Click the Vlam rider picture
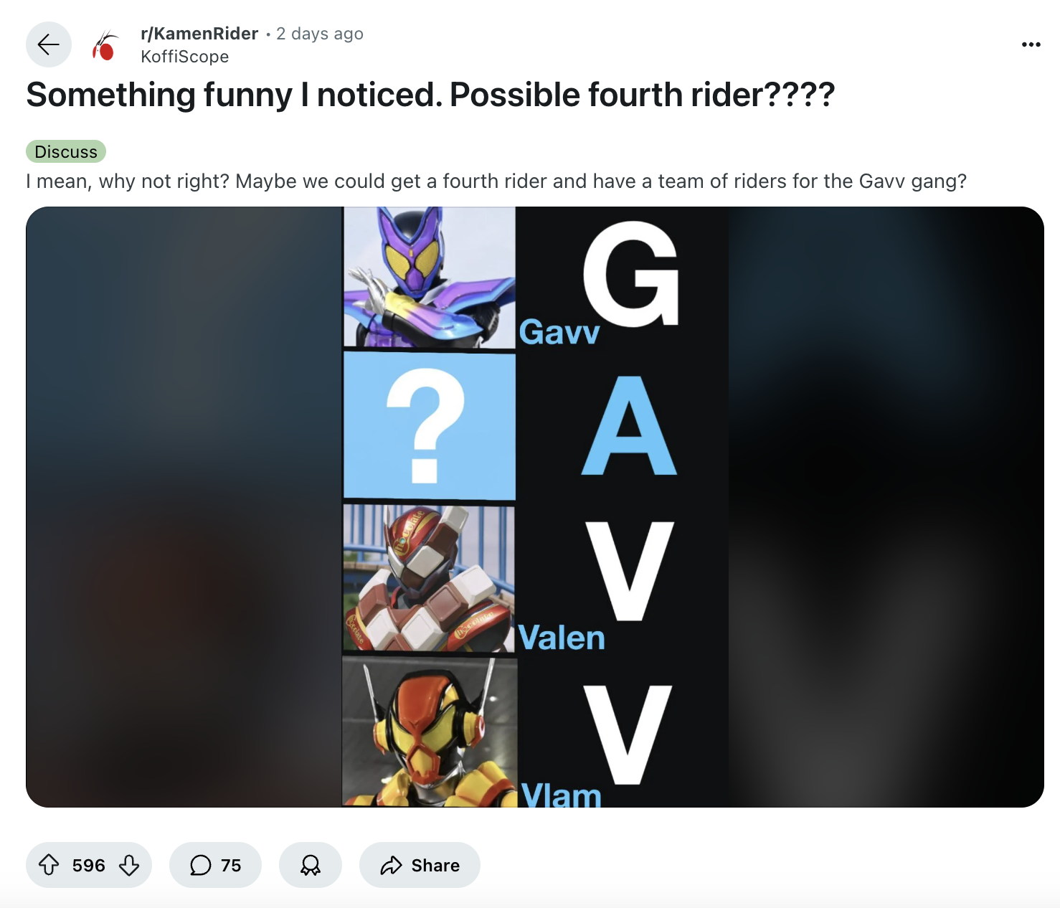 click(x=430, y=732)
